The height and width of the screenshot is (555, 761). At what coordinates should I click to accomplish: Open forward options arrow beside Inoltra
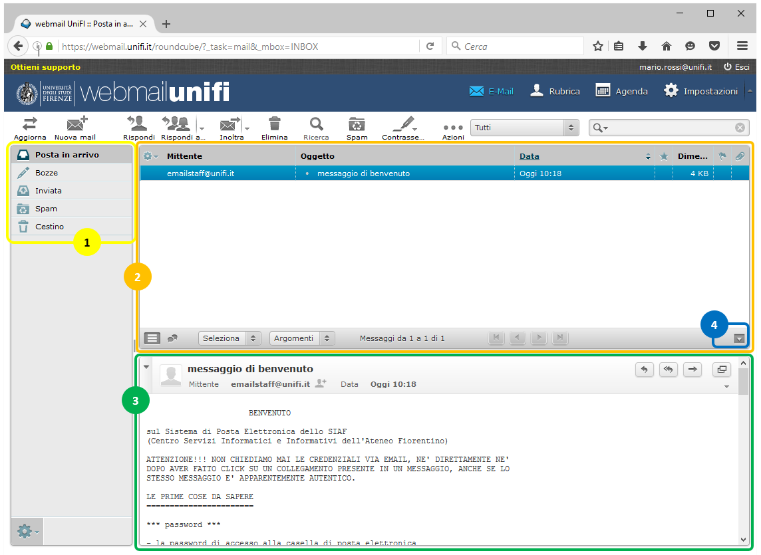[x=247, y=128]
